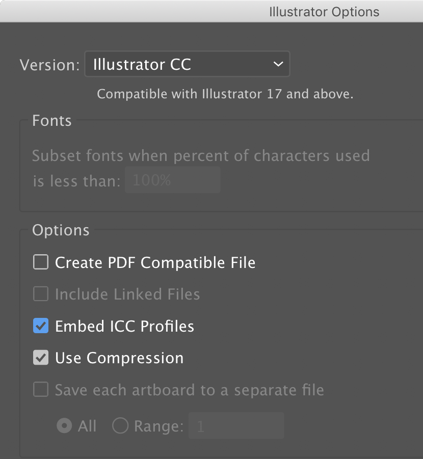This screenshot has width=423, height=459.
Task: Click the Use Compression checkmark
Action: [x=40, y=357]
